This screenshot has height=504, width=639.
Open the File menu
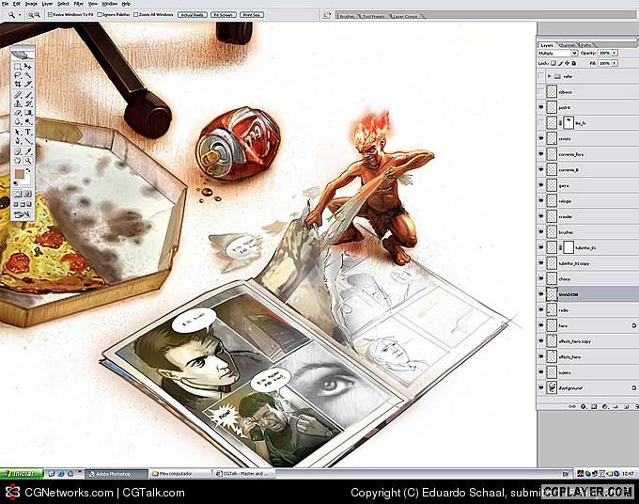pyautogui.click(x=6, y=4)
